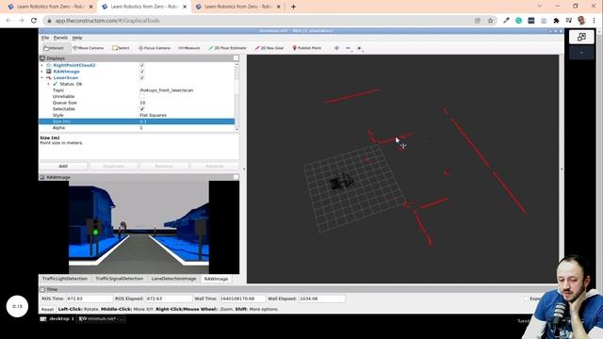Screen dimensions: 603x339
Task: Click the Displays panel monitor icon
Action: (42, 58)
